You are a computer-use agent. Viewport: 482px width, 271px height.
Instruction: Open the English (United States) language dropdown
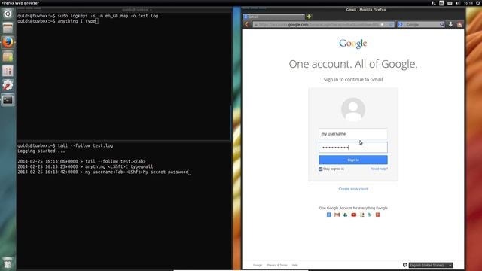click(431, 265)
